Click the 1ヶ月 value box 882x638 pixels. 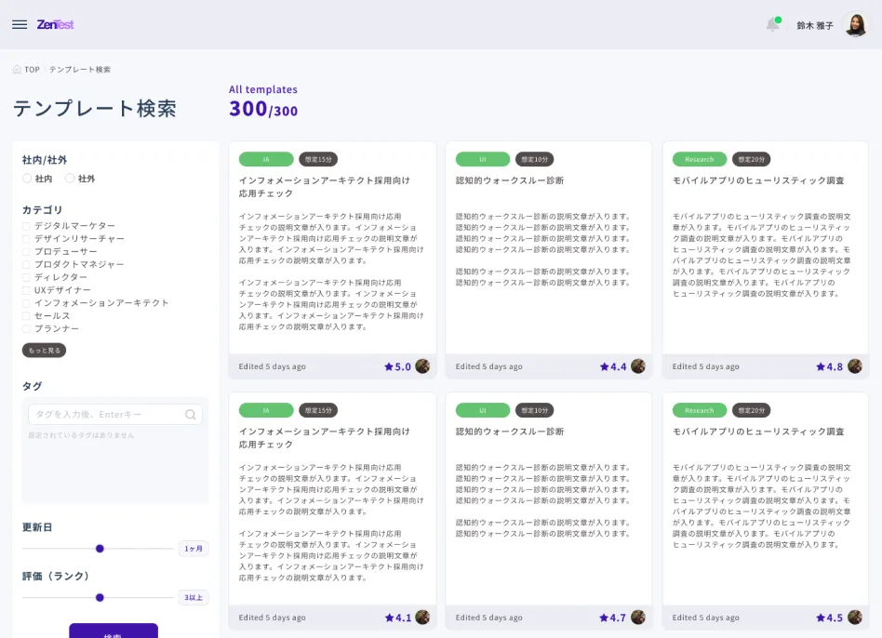coord(194,549)
